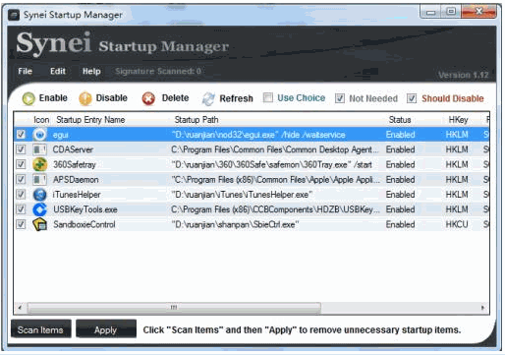Sort by Startup Entry Name column header
This screenshot has height=355, width=505.
(90, 120)
